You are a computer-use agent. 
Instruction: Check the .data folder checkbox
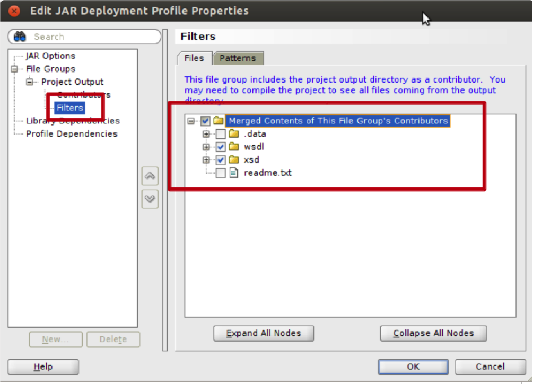(x=221, y=134)
